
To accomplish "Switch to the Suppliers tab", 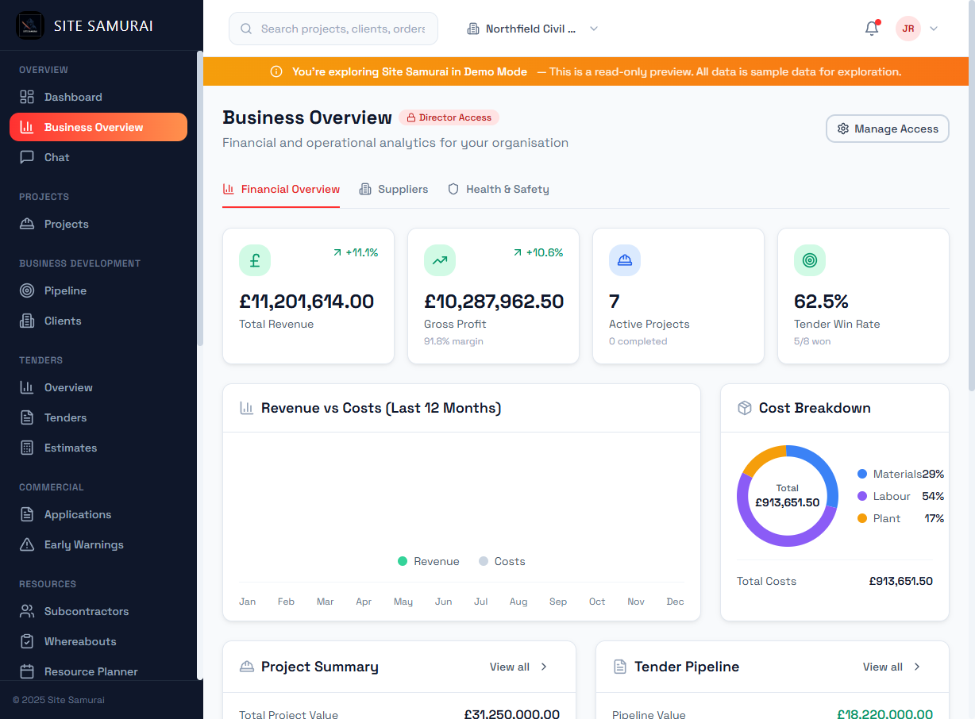I will click(394, 189).
